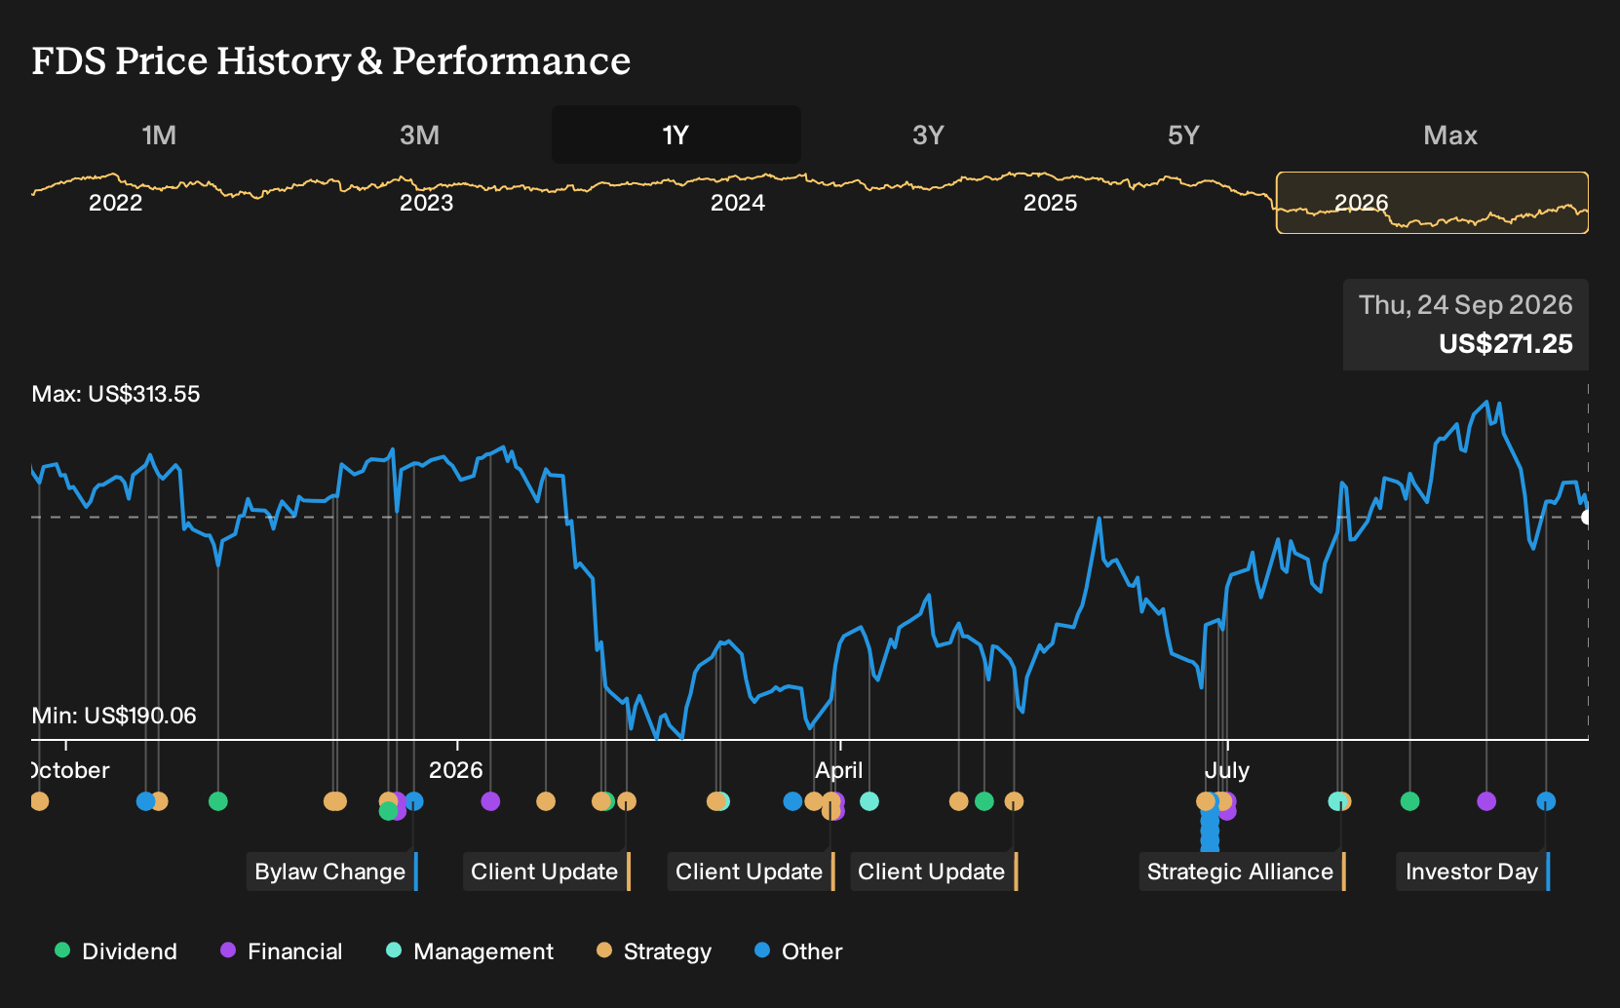Select the 1M time range tab
Viewport: 1620px width, 1008px height.
pos(159,135)
